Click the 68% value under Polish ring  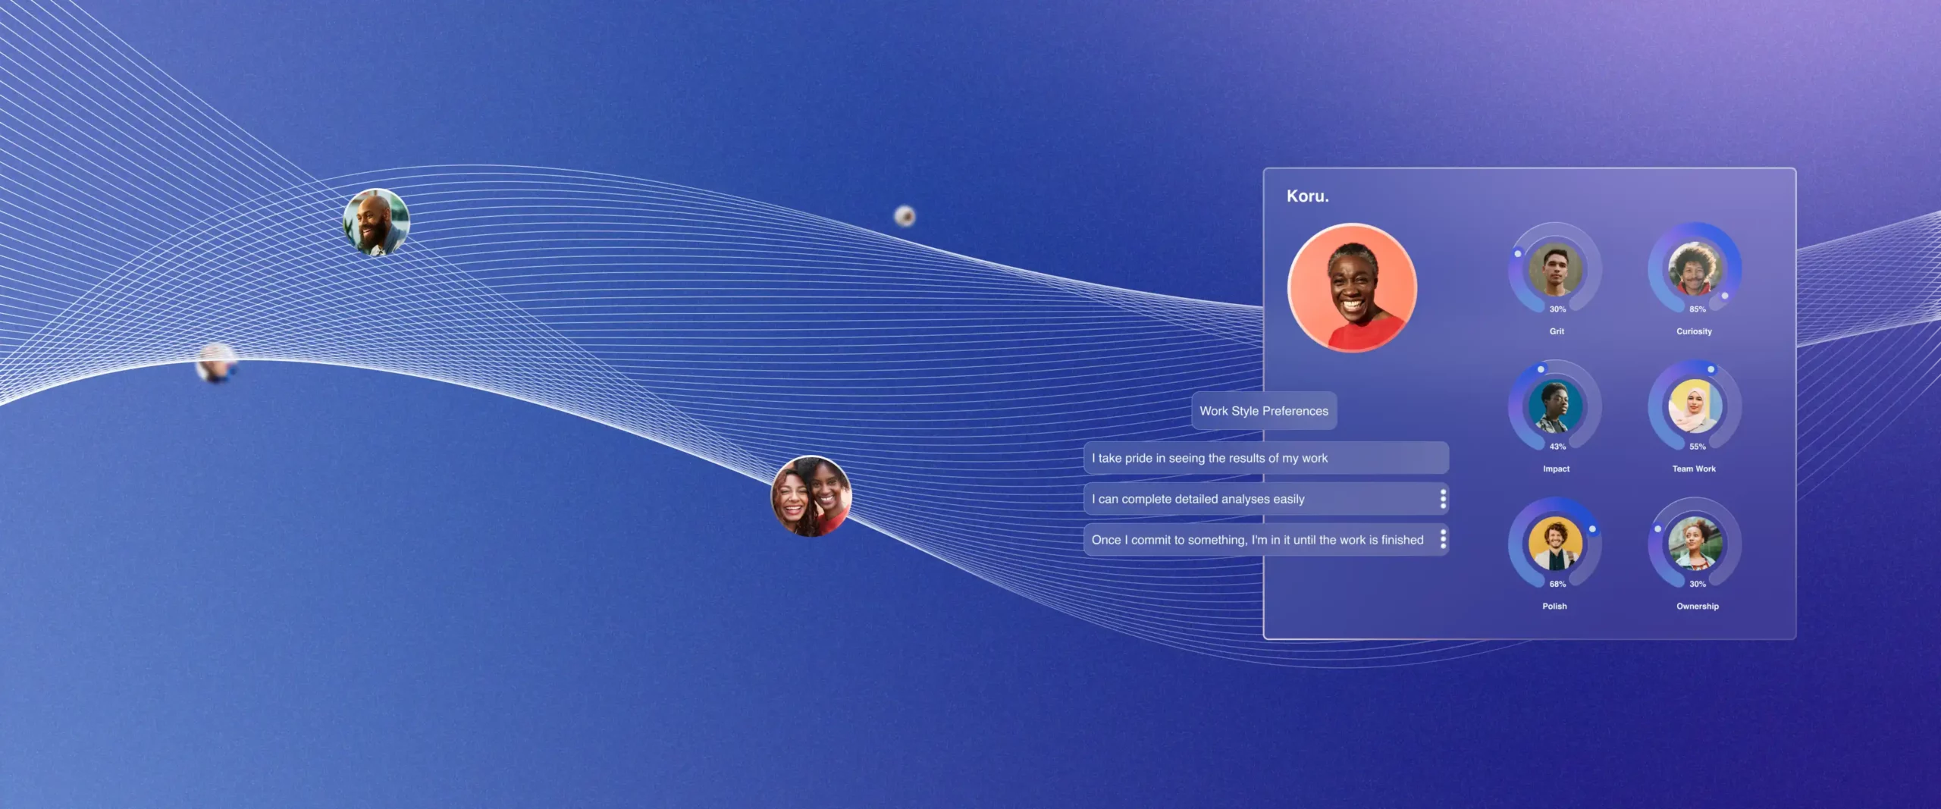coord(1557,584)
